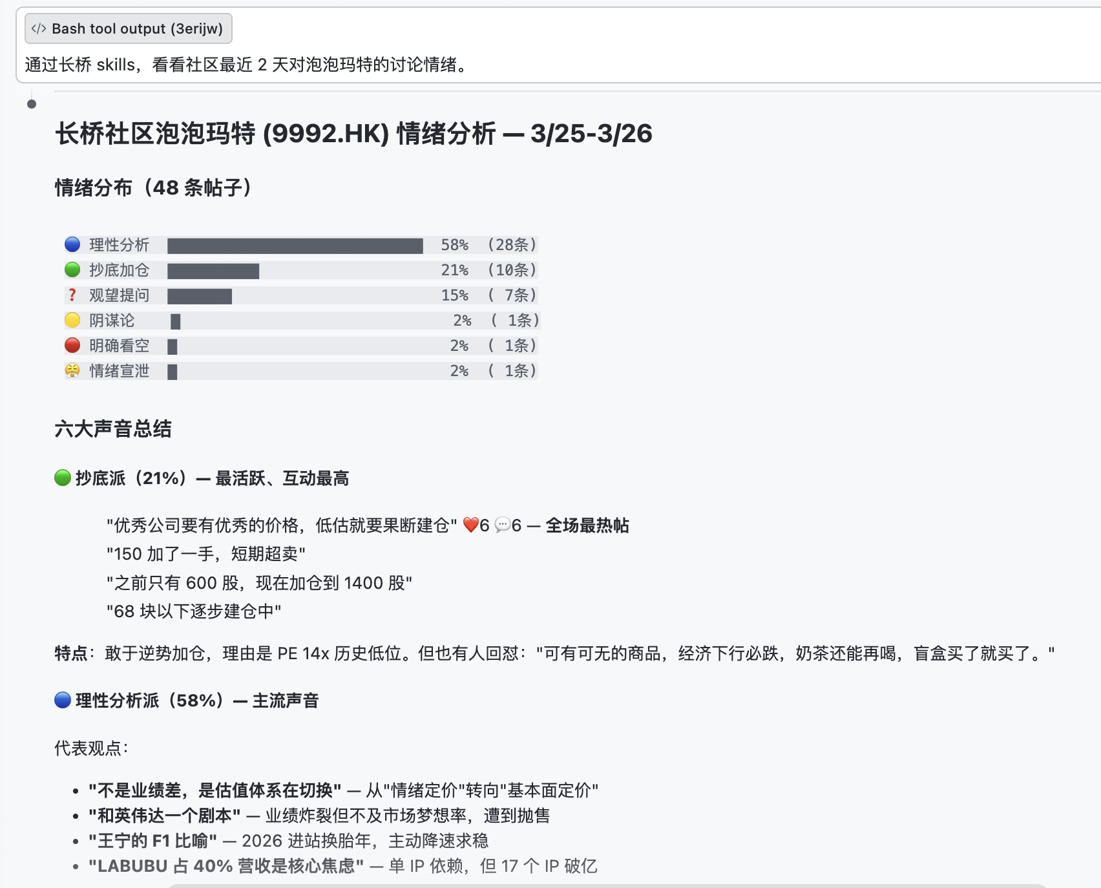The image size is (1101, 888).
Task: Click the paragraph beginning 特点：敢于逆势加仓
Action: (555, 653)
